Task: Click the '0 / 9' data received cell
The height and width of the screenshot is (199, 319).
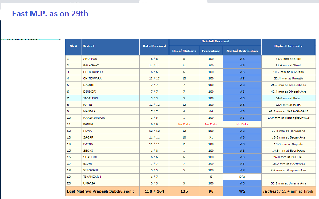Action: (x=154, y=125)
